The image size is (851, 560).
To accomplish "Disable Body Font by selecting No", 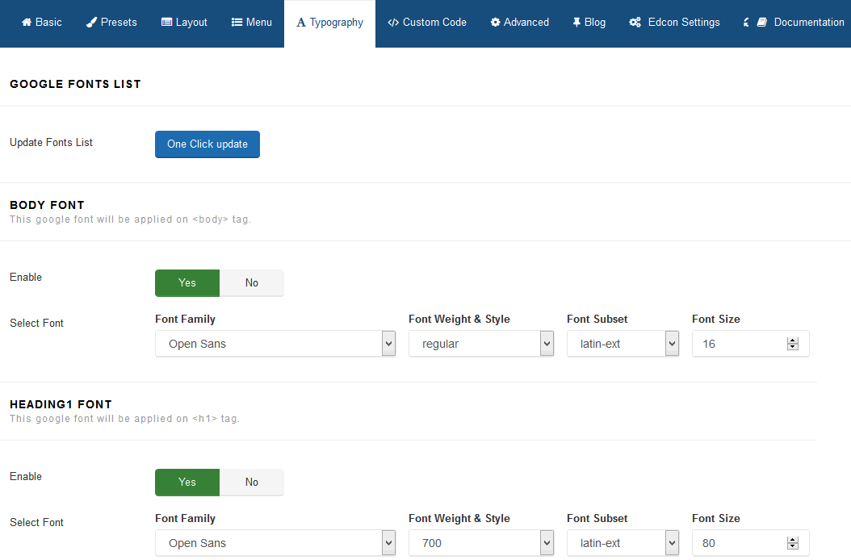I will pos(252,283).
